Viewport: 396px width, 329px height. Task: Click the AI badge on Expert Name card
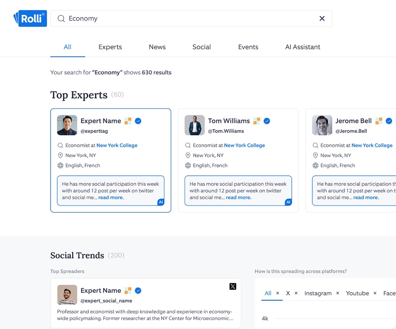point(161,202)
